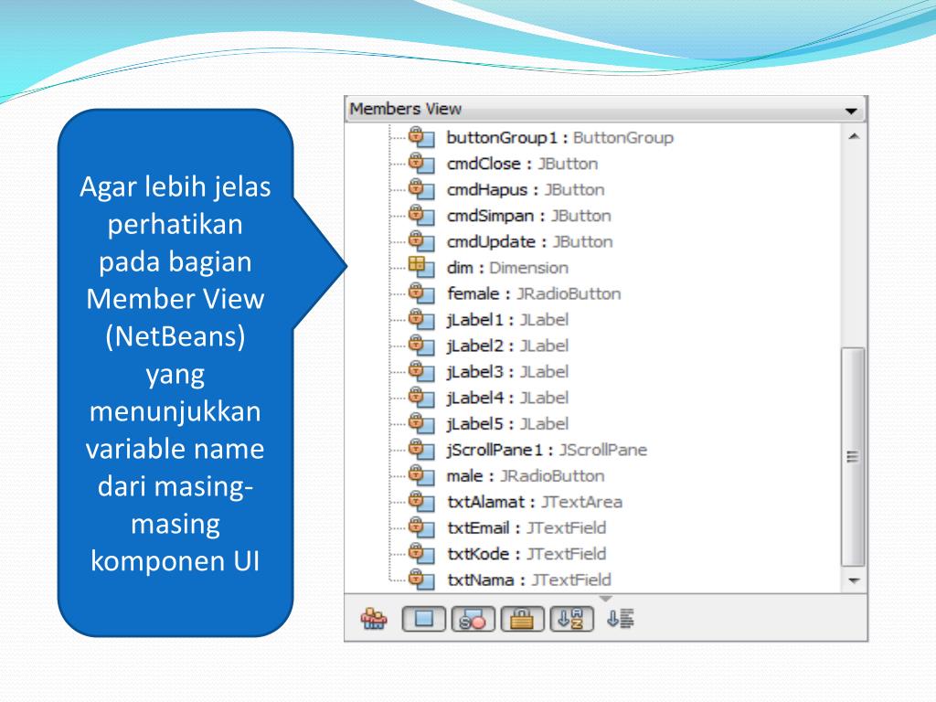Select the jLabel3 : JLabel row
The height and width of the screenshot is (702, 936).
[507, 372]
